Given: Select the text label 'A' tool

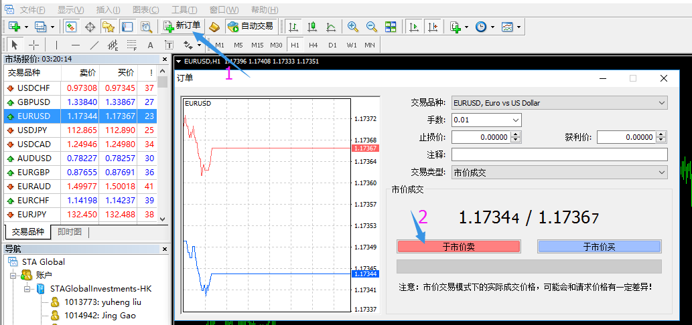Looking at the screenshot, I should click(150, 45).
